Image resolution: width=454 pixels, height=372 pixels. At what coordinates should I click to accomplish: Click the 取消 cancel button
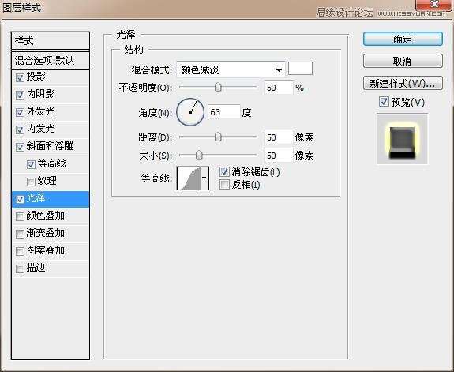(403, 61)
